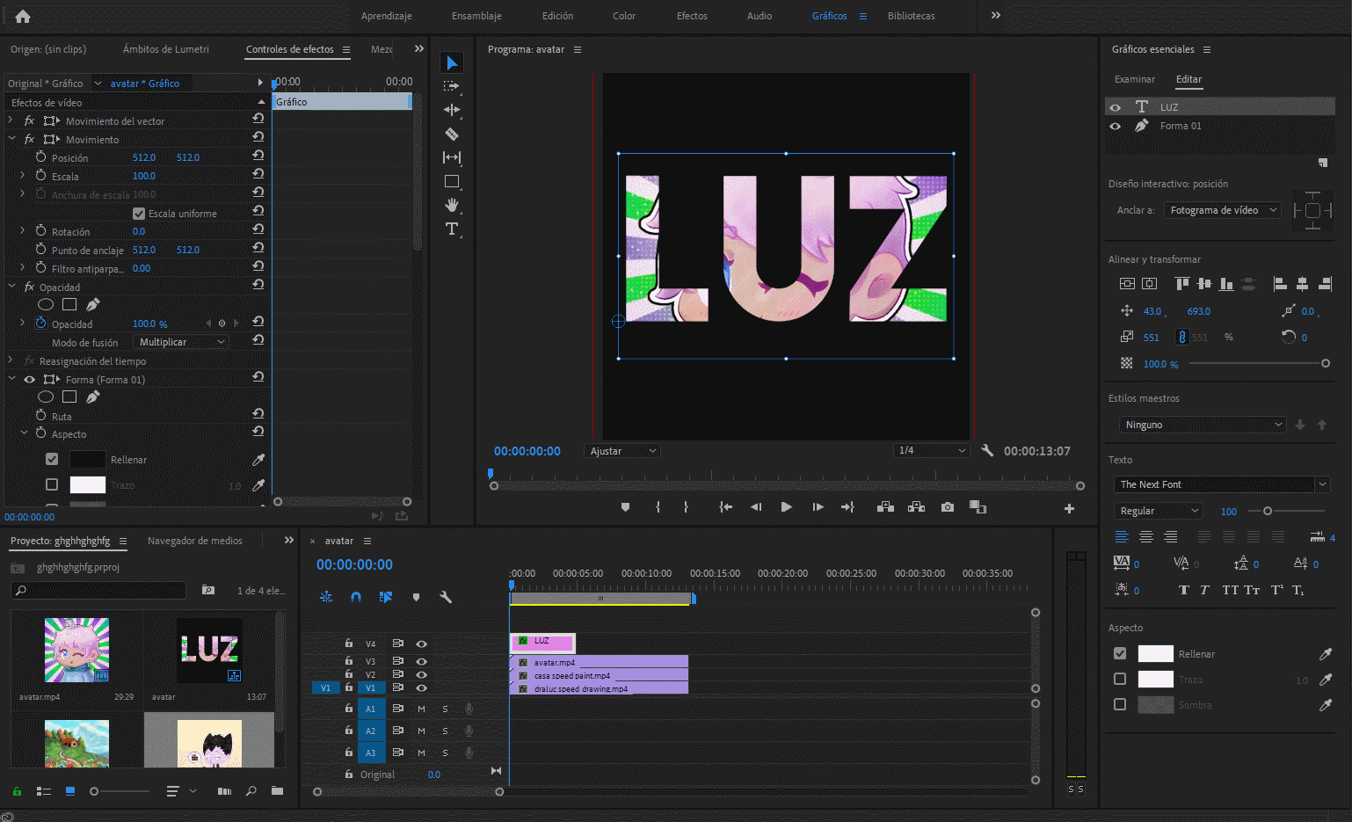
Task: Click Mark In bracket button
Action: (658, 507)
